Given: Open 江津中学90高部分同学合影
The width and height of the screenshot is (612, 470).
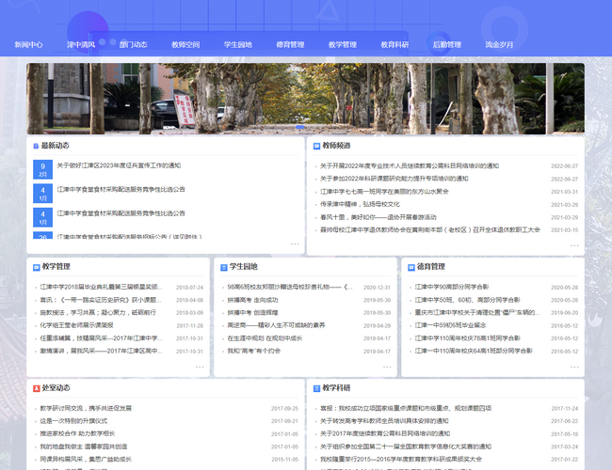Looking at the screenshot, I should tap(451, 287).
